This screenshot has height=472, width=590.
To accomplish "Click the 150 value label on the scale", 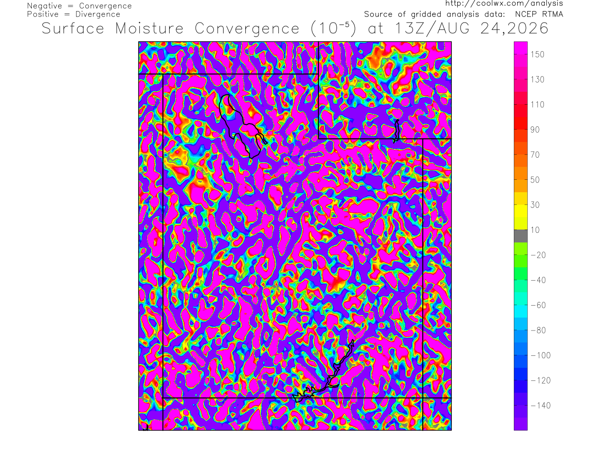I will tap(537, 54).
